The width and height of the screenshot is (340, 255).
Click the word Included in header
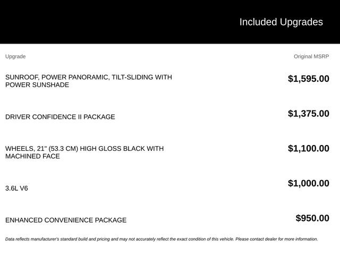point(258,22)
